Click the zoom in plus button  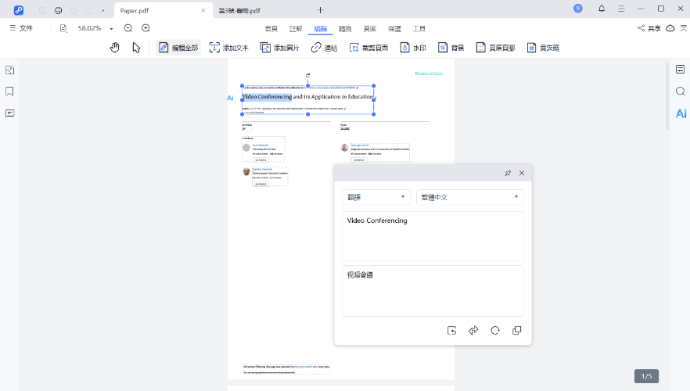click(x=146, y=28)
